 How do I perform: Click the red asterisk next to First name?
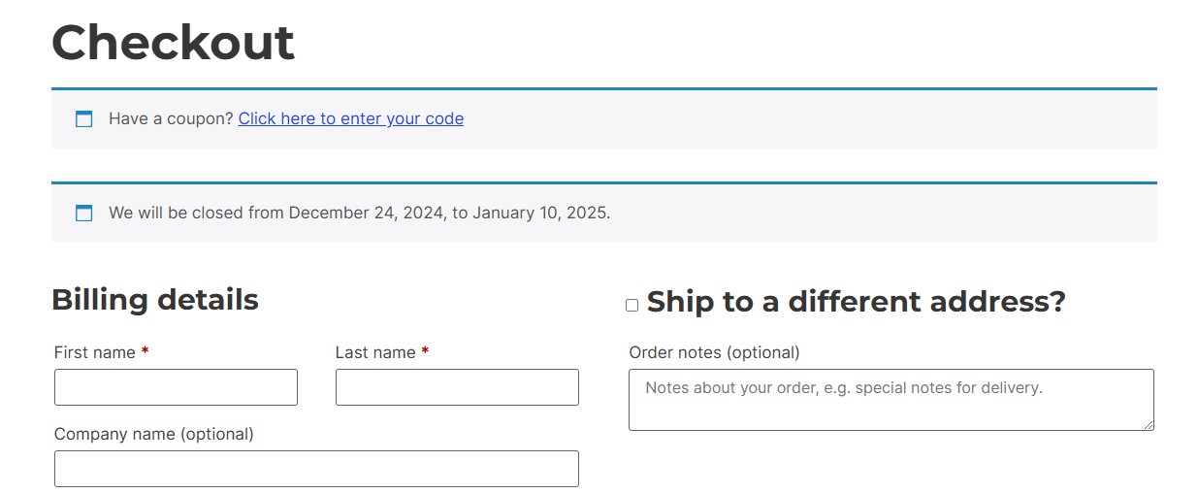(x=145, y=352)
